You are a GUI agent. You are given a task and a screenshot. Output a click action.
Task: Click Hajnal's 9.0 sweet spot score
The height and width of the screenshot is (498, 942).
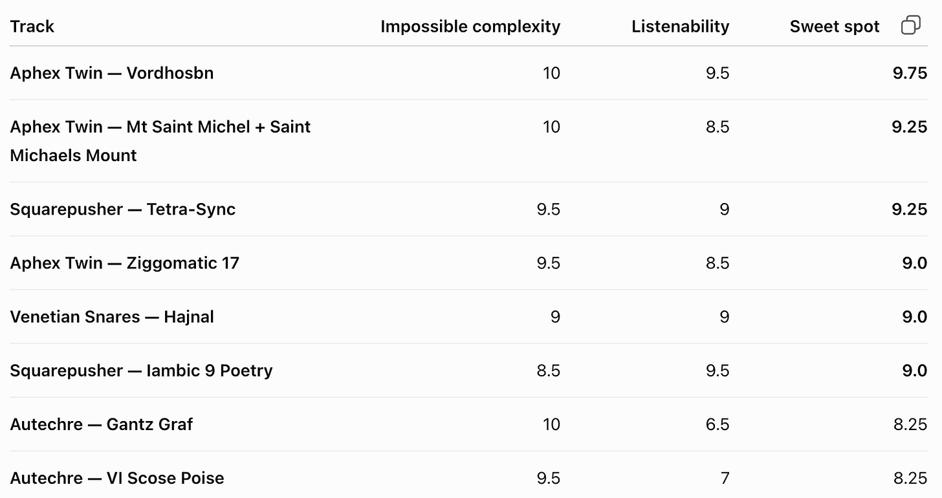click(915, 317)
